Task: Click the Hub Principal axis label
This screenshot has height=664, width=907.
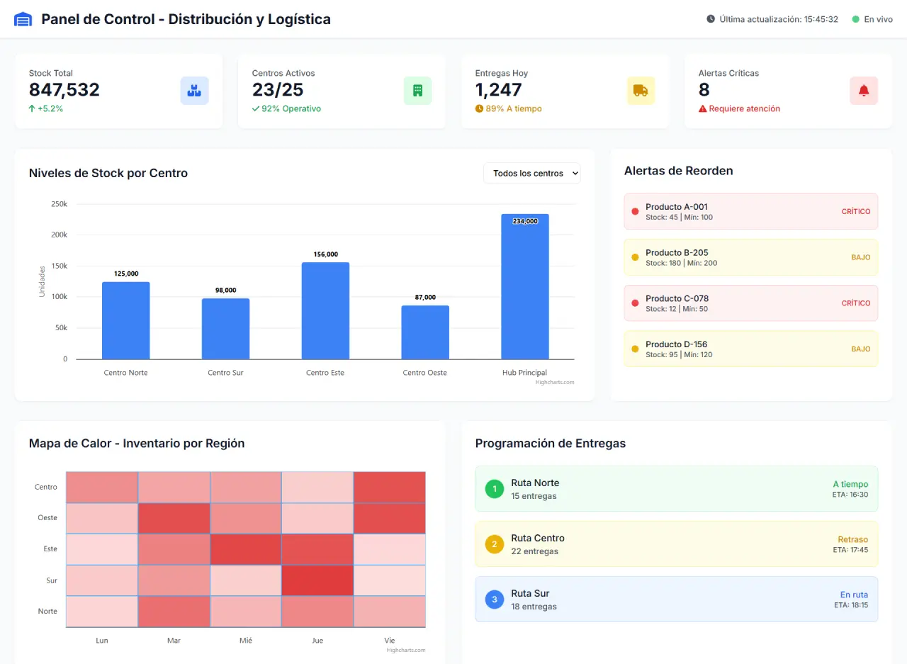Action: (525, 373)
